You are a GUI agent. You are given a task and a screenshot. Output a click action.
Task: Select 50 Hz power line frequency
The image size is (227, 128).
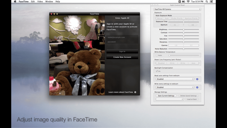click(172, 63)
